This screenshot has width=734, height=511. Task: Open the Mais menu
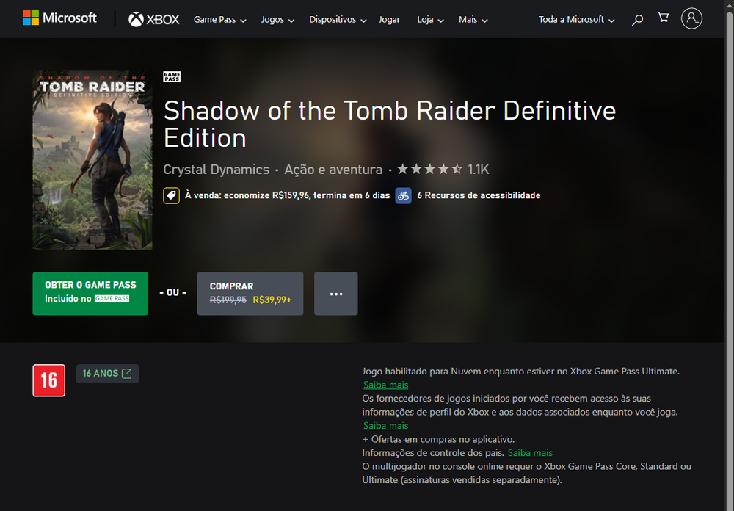coord(473,20)
